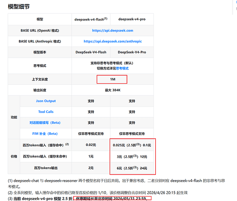Viewport: 237px width, 201px height.
Task: Open the Json Output documentation link
Action: point(46,101)
